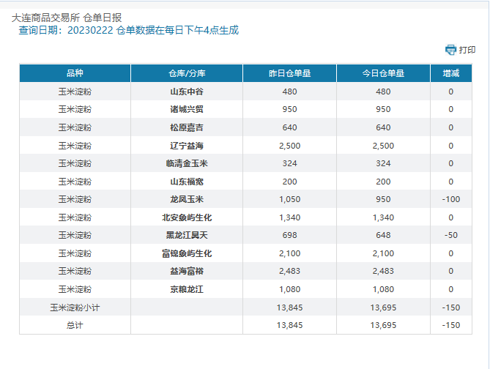Image resolution: width=490 pixels, height=369 pixels.
Task: Click the -100 change value for 龙凤玉米
Action: (x=450, y=199)
